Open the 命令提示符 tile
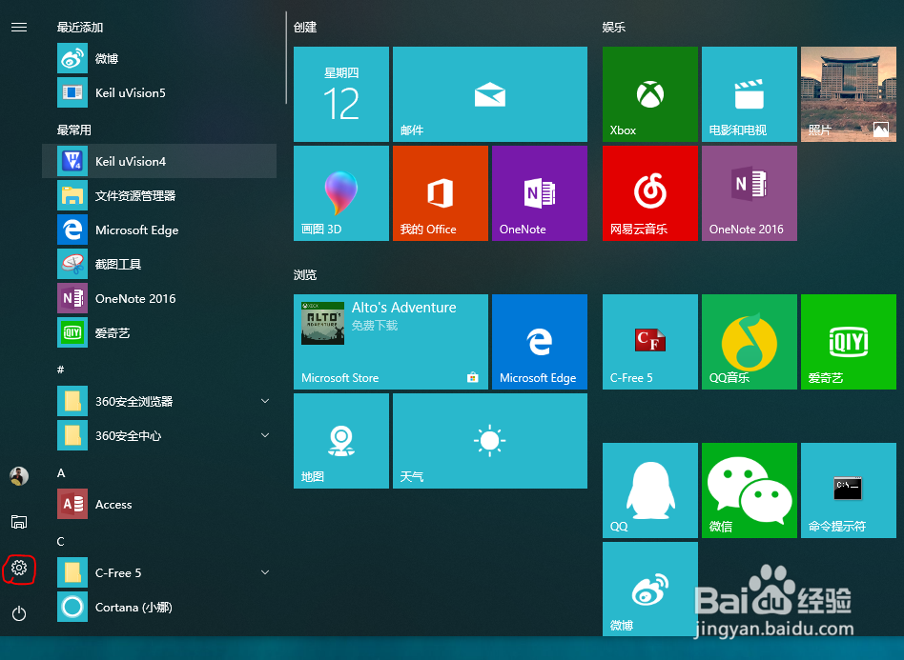Screen dimensions: 904x660 (849, 490)
